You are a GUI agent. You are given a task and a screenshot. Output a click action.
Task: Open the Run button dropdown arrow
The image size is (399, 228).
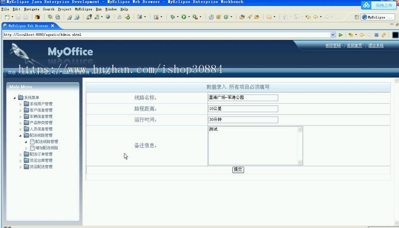[x=189, y=17]
